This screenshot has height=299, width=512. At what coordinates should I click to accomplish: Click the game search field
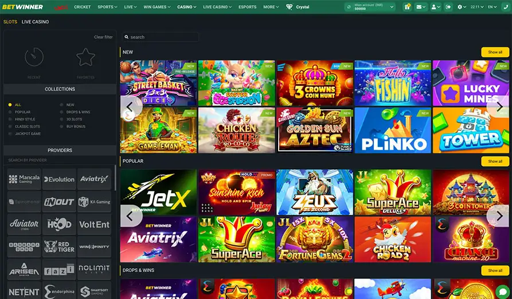click(161, 37)
